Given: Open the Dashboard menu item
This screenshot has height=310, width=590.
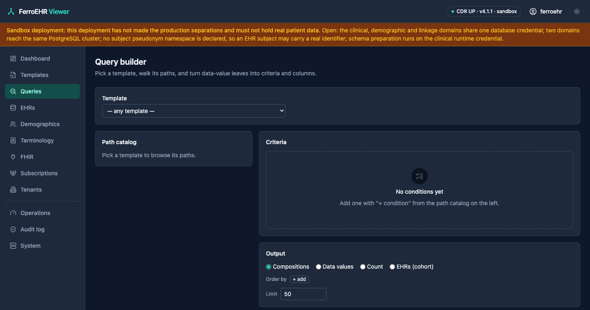Looking at the screenshot, I should click(42, 59).
